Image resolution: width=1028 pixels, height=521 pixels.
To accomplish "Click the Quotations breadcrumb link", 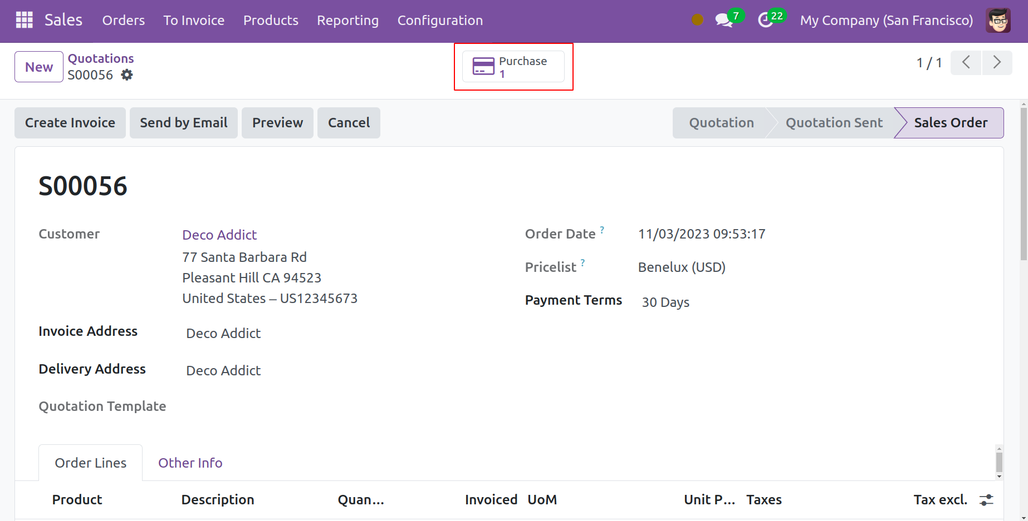I will (x=101, y=58).
